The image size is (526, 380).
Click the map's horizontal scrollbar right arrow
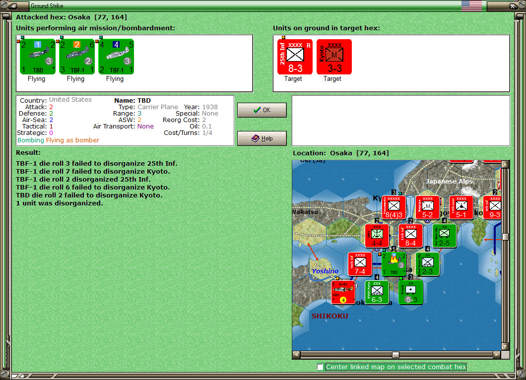tap(497, 355)
